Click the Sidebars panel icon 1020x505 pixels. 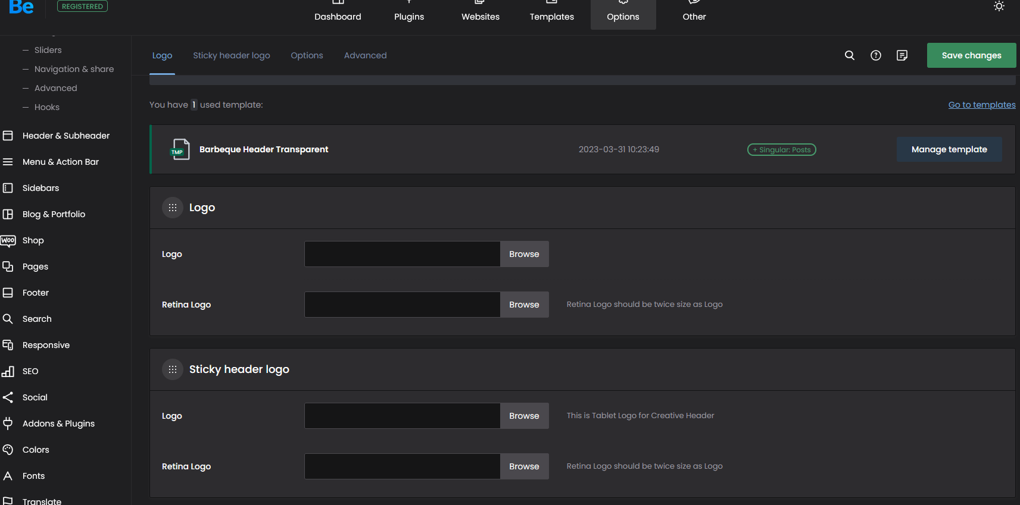(x=8, y=188)
